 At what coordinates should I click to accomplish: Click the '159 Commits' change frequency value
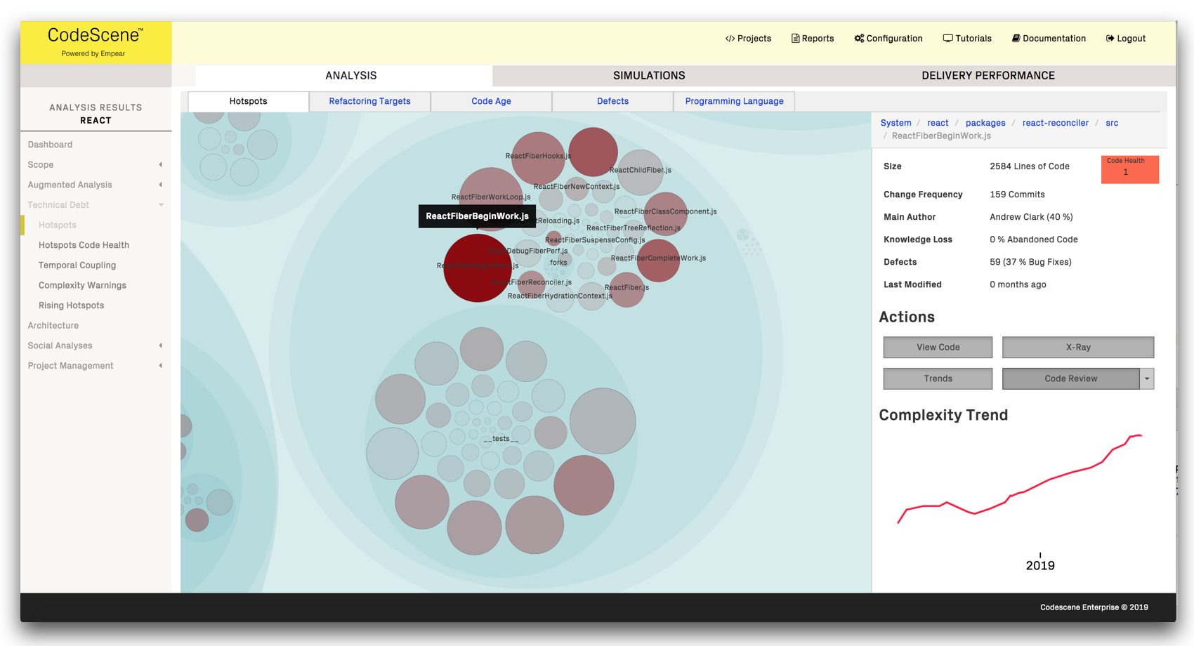[x=1017, y=195]
